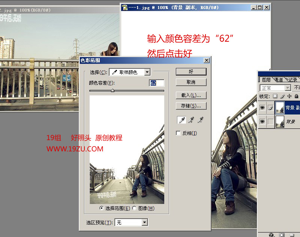Close the ---1.jpg document window

tap(267, 8)
